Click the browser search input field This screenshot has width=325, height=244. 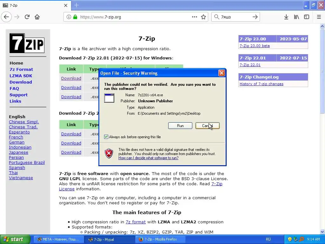click(235, 17)
